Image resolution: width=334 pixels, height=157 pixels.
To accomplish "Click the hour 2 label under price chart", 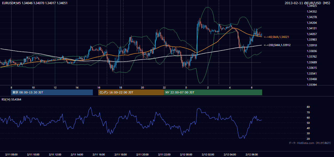I will (208, 87).
